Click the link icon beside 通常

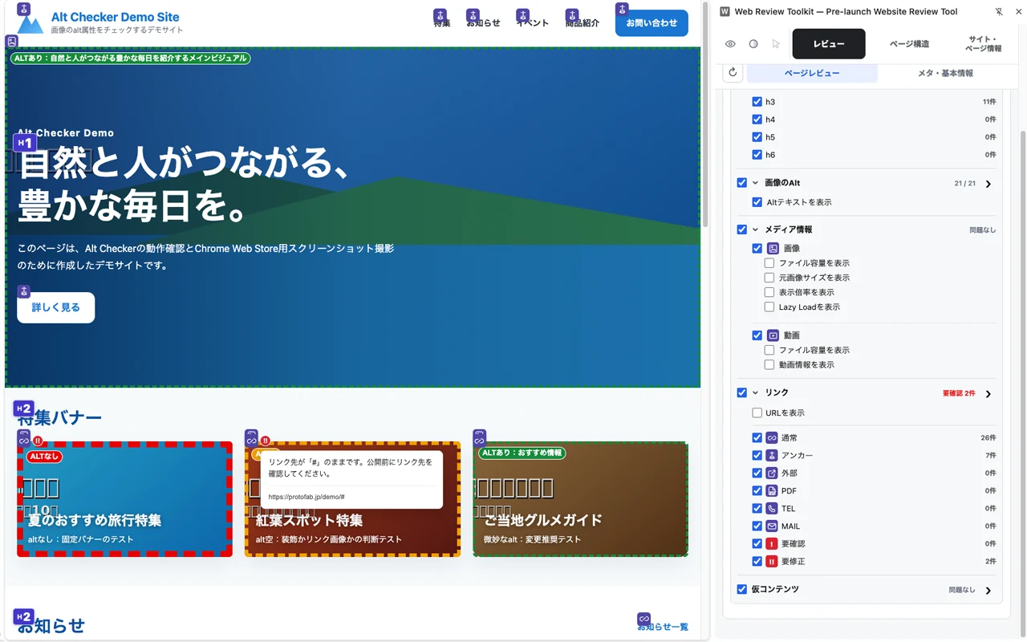[771, 438]
